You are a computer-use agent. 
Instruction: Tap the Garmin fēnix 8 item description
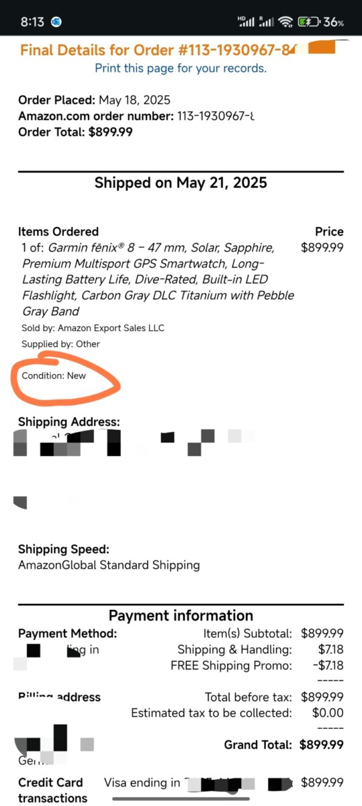click(158, 279)
